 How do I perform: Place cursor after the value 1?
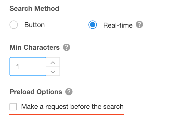(19, 66)
